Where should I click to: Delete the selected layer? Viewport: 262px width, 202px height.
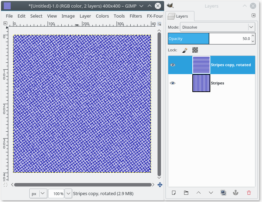[x=249, y=193]
